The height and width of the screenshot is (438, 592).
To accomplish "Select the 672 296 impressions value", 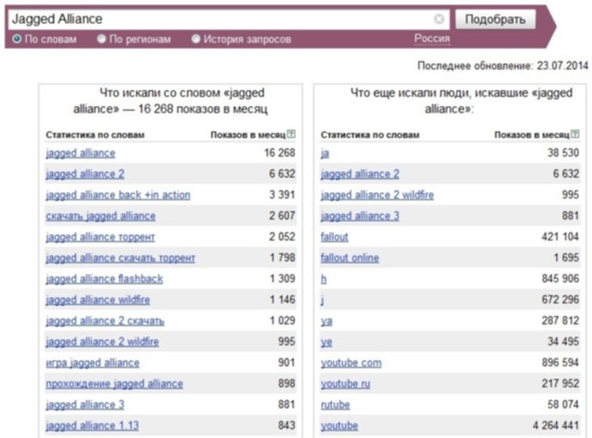I will (560, 299).
